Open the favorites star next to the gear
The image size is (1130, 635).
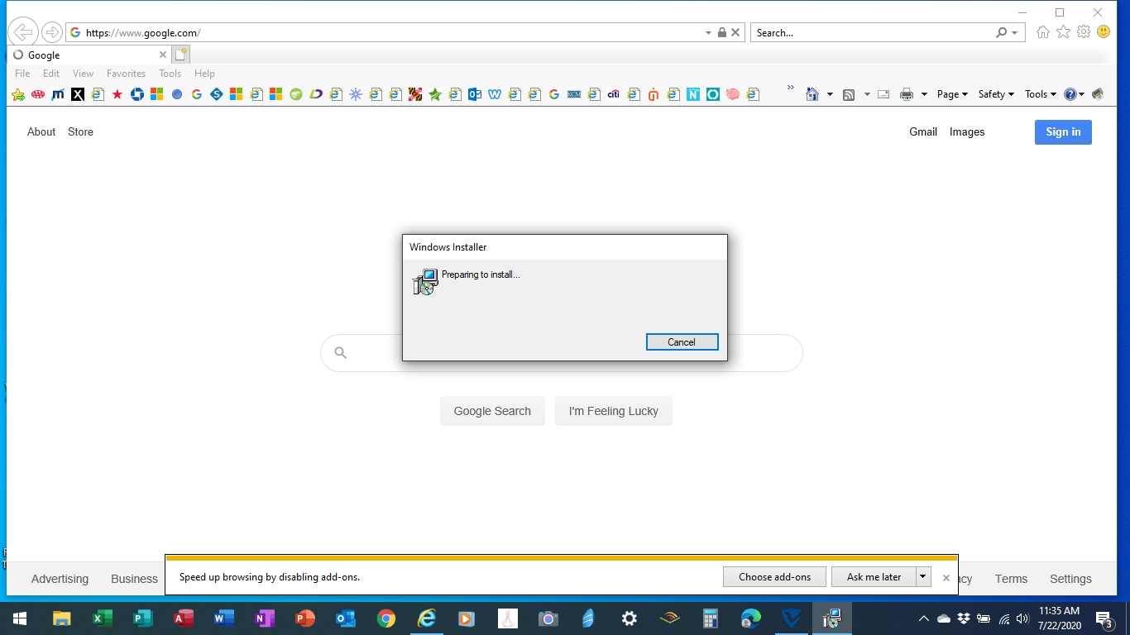click(1063, 32)
